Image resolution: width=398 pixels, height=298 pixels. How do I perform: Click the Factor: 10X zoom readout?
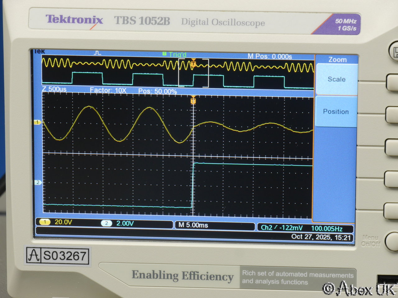[x=108, y=90]
